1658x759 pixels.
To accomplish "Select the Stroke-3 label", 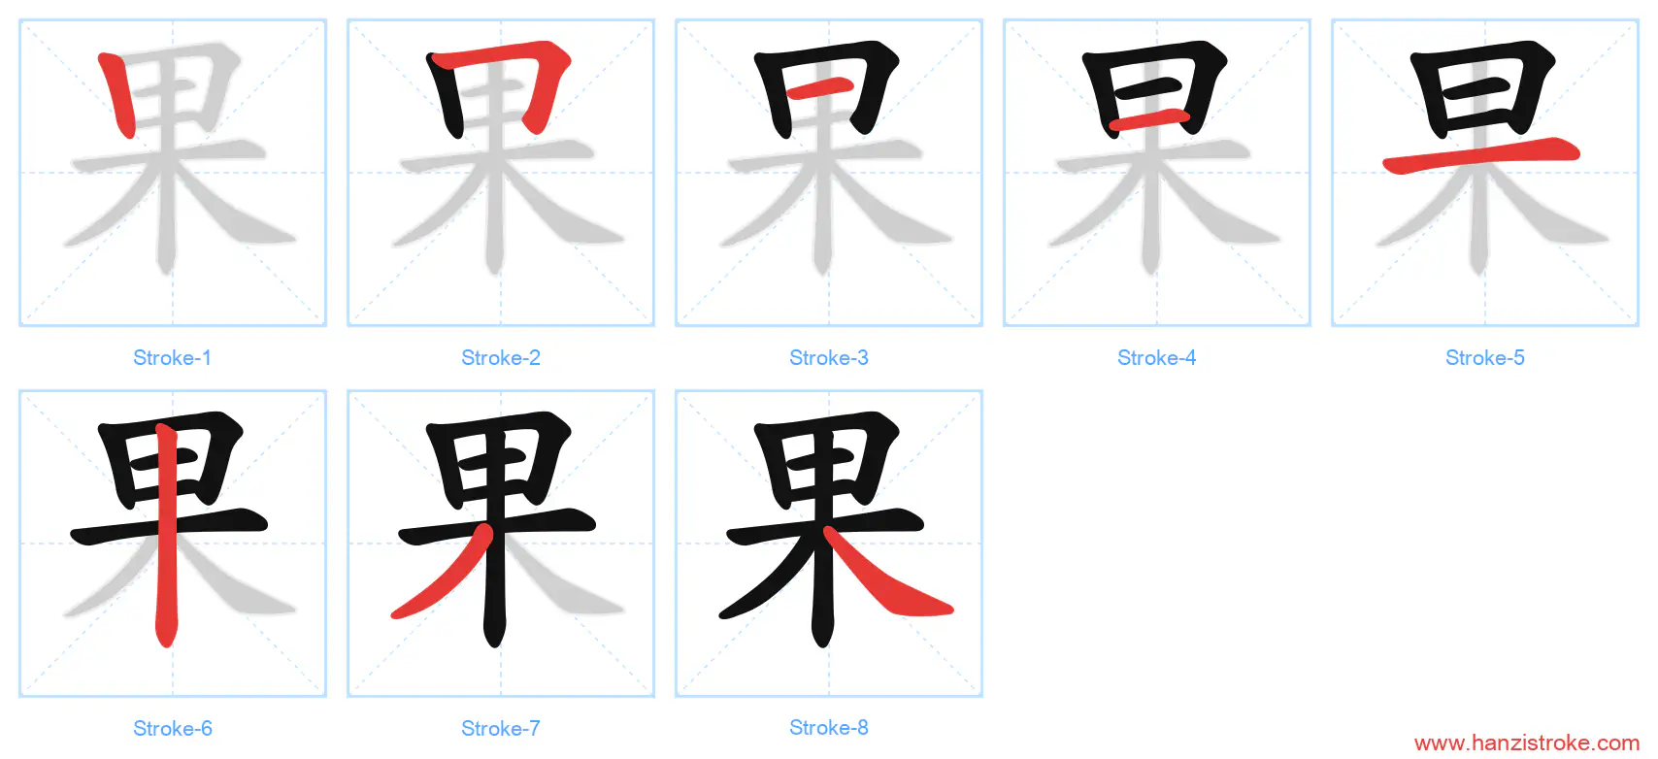I will point(829,358).
